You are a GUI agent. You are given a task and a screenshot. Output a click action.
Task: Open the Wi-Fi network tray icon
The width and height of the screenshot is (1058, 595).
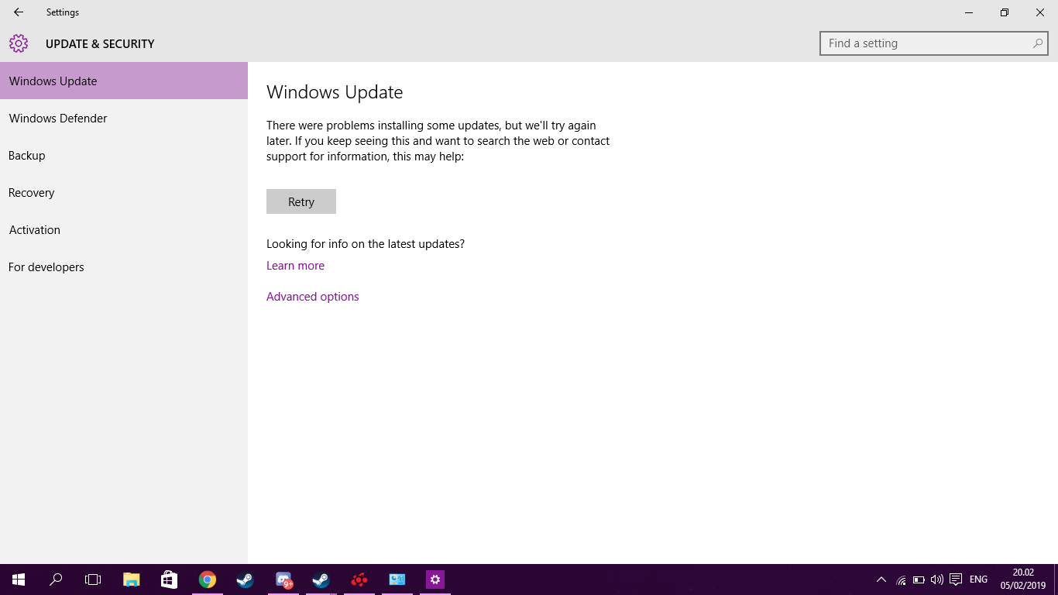(x=901, y=580)
